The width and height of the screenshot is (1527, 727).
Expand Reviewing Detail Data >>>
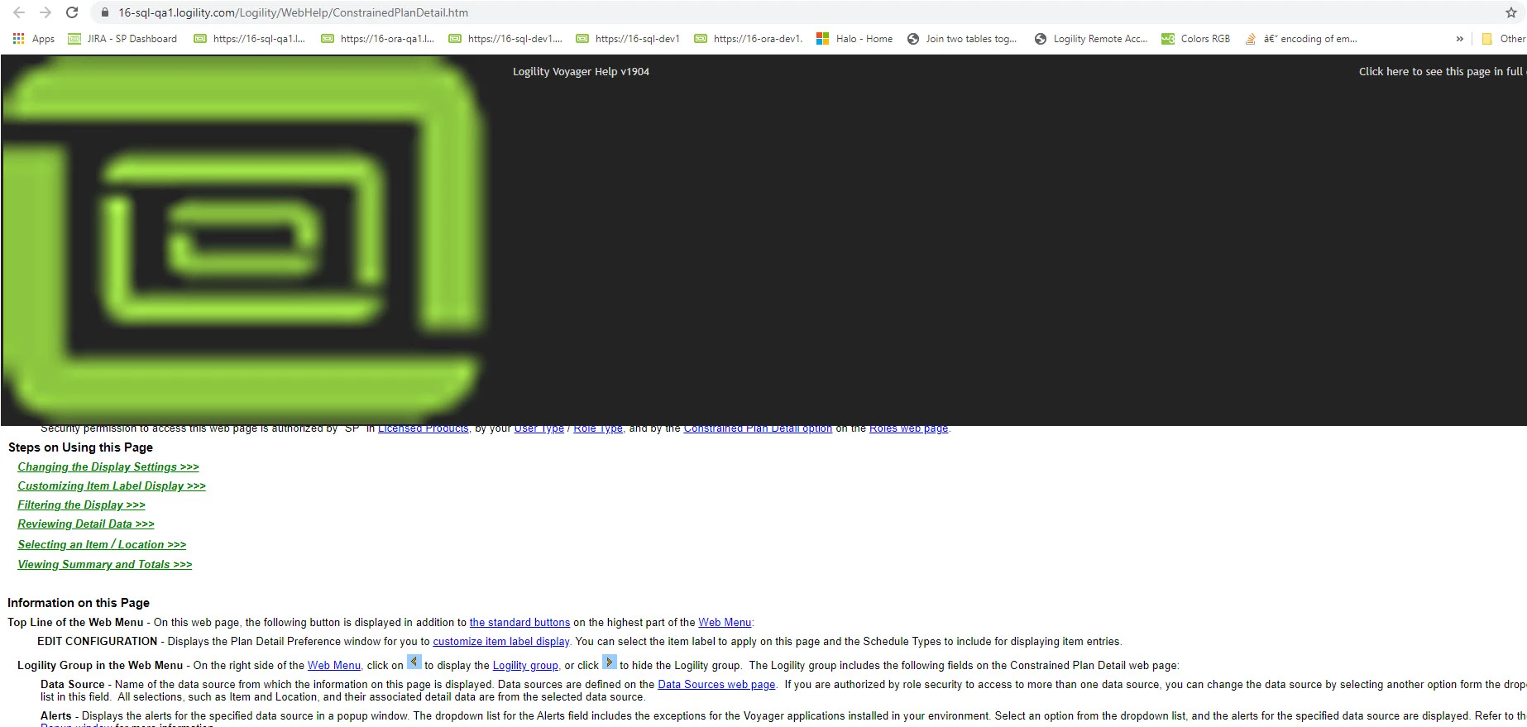86,524
